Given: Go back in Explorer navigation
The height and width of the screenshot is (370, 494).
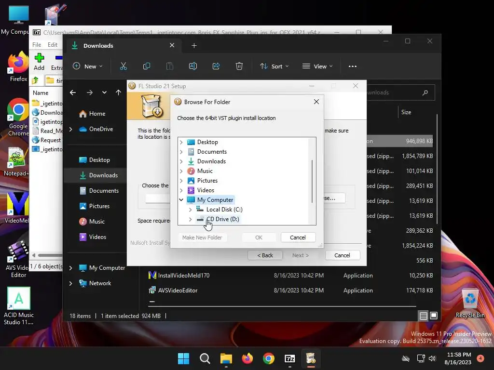Looking at the screenshot, I should tap(73, 92).
